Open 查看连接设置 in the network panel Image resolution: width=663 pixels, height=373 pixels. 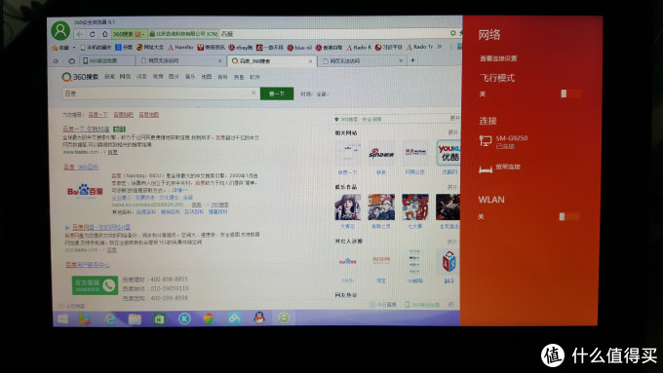click(x=498, y=58)
